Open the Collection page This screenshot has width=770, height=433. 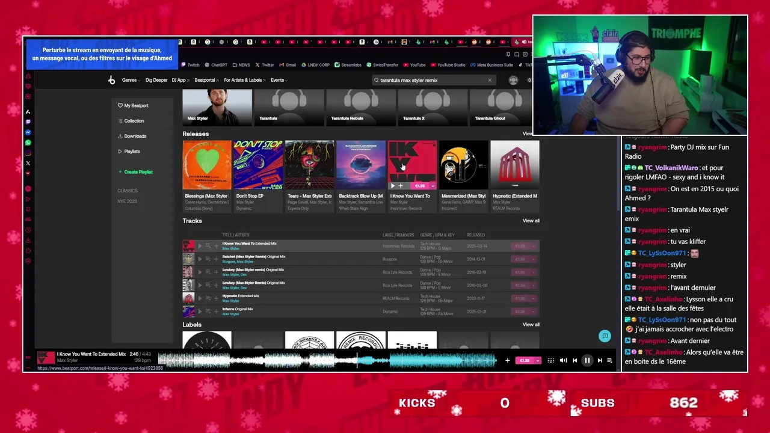[x=131, y=121]
